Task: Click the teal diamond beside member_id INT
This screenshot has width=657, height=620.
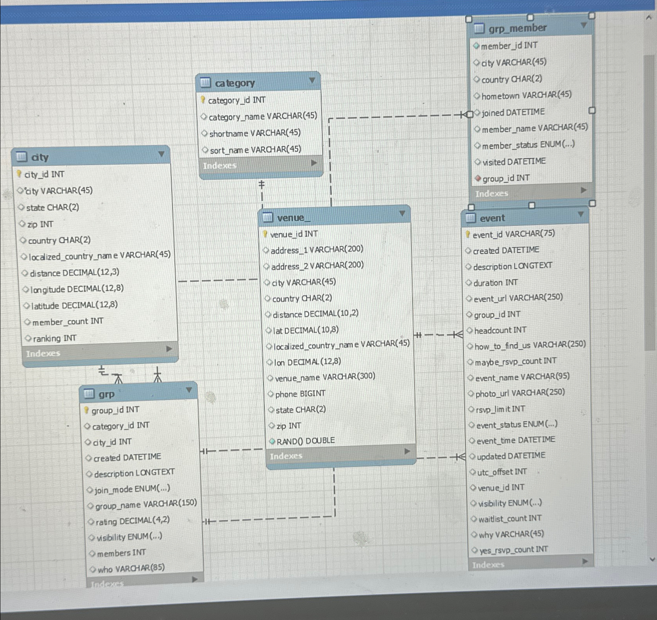Action: click(x=476, y=46)
